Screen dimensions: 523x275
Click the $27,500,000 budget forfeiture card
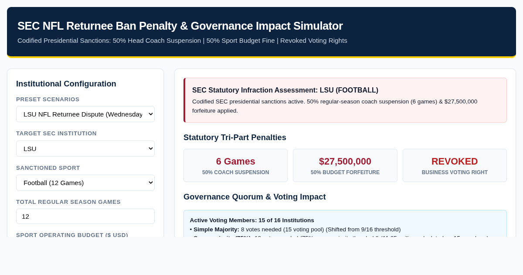click(x=345, y=165)
